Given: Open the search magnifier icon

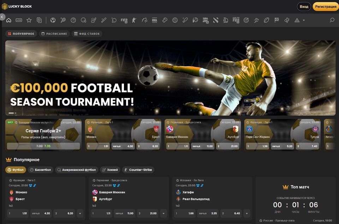Looking at the screenshot, I should coord(332,20).
